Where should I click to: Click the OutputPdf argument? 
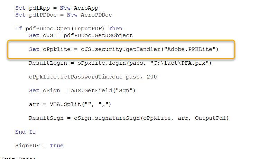[210, 118]
